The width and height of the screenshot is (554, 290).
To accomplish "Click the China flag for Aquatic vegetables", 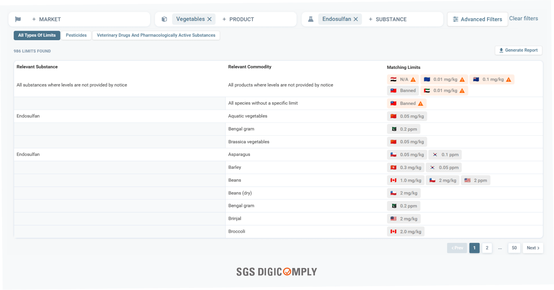I will [x=393, y=116].
